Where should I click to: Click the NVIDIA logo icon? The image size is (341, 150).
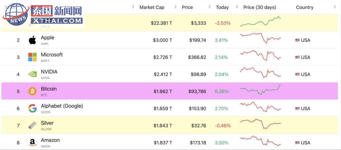tap(33, 74)
